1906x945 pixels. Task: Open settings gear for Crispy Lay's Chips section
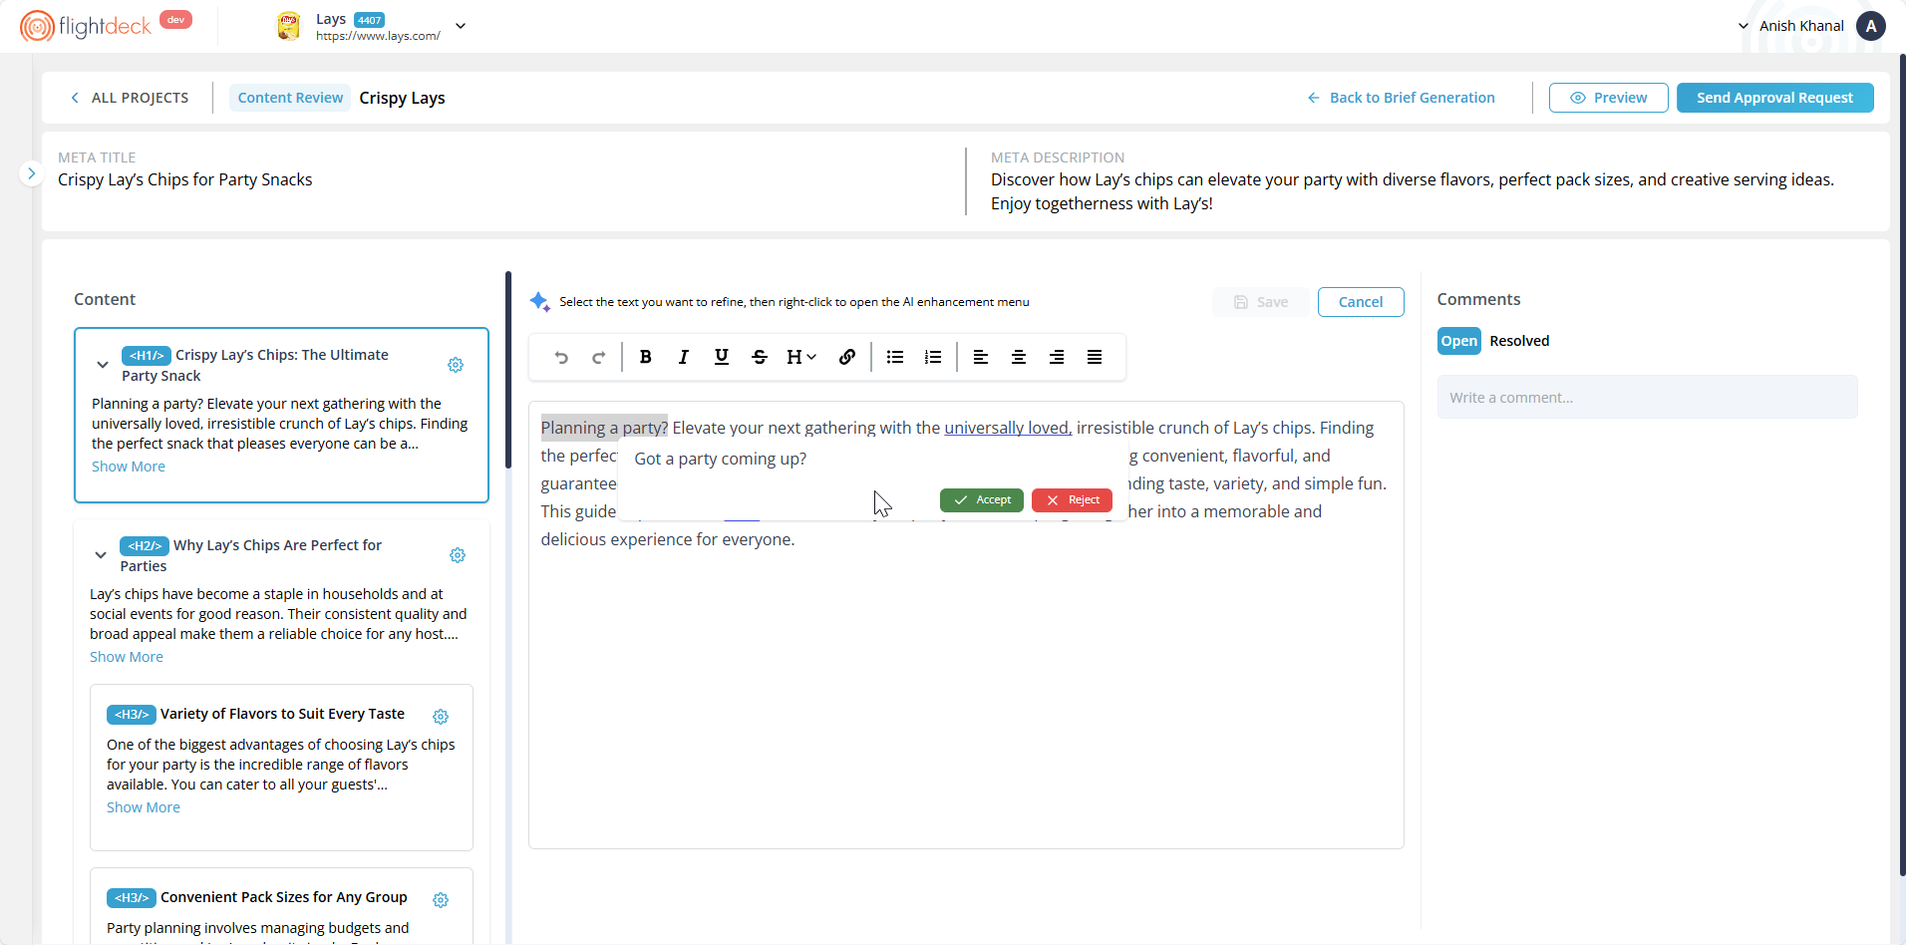(x=456, y=365)
